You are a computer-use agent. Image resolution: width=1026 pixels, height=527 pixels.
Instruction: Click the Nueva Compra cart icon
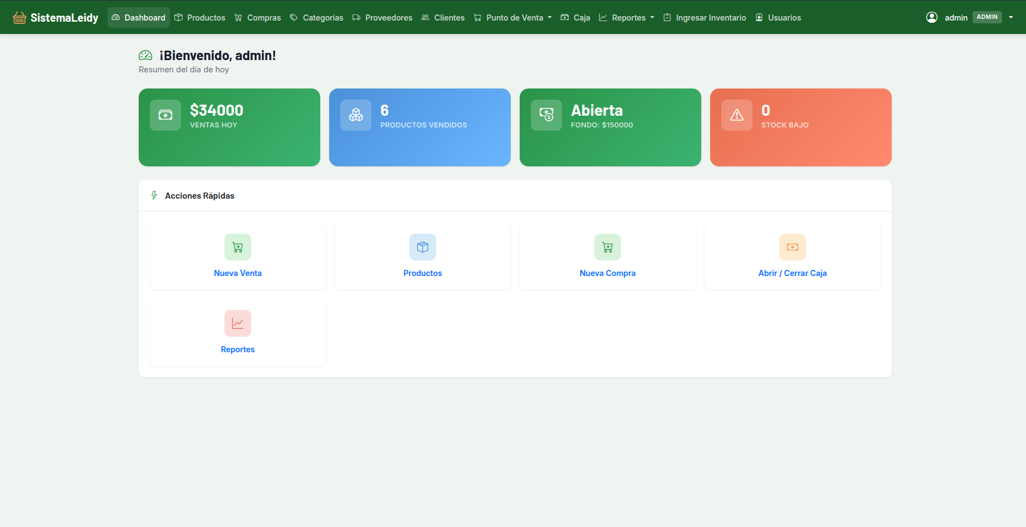click(x=608, y=247)
